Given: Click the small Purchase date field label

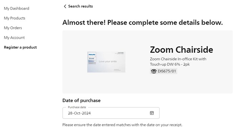Looking at the screenshot, I should 77,107.
